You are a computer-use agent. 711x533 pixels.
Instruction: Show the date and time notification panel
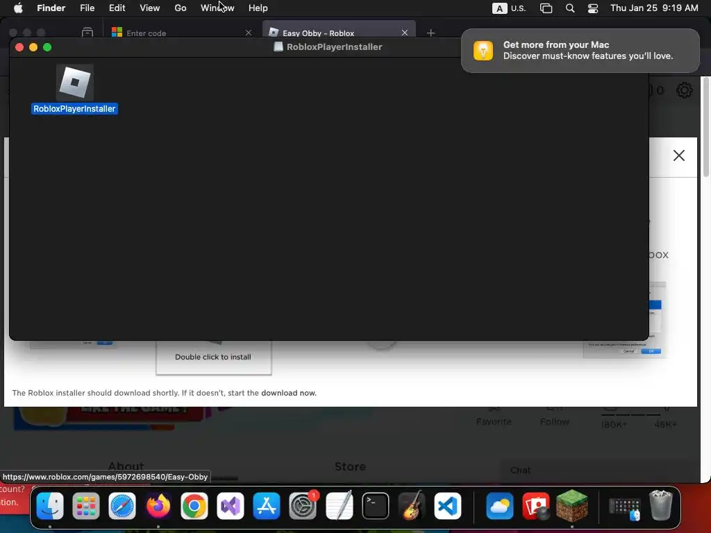[654, 8]
